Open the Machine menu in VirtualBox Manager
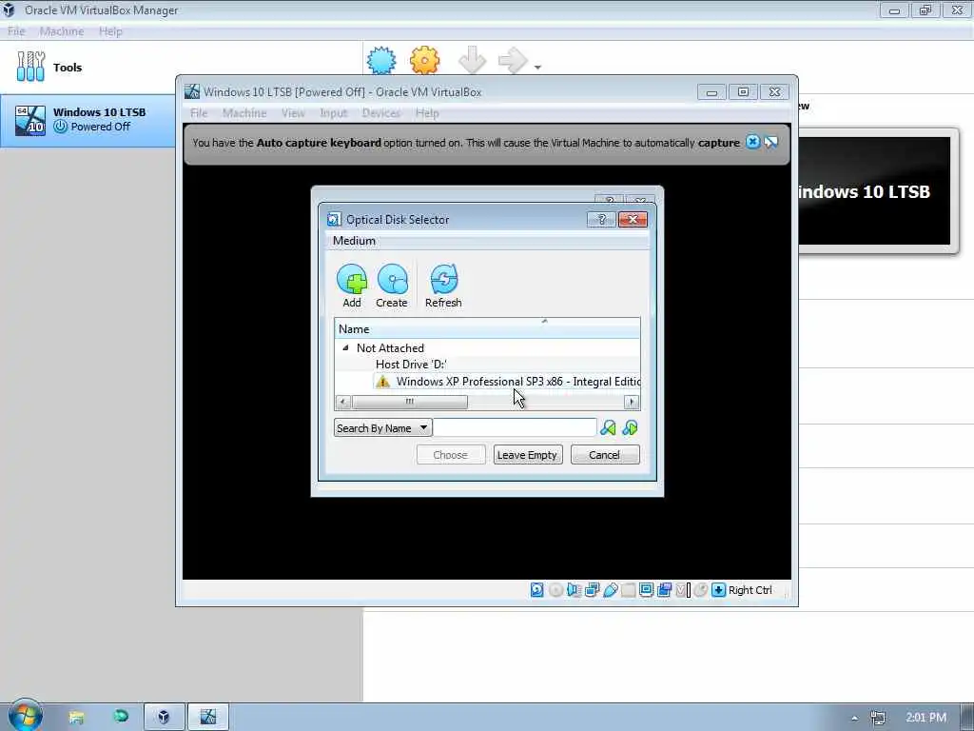The width and height of the screenshot is (974, 731). click(x=62, y=31)
